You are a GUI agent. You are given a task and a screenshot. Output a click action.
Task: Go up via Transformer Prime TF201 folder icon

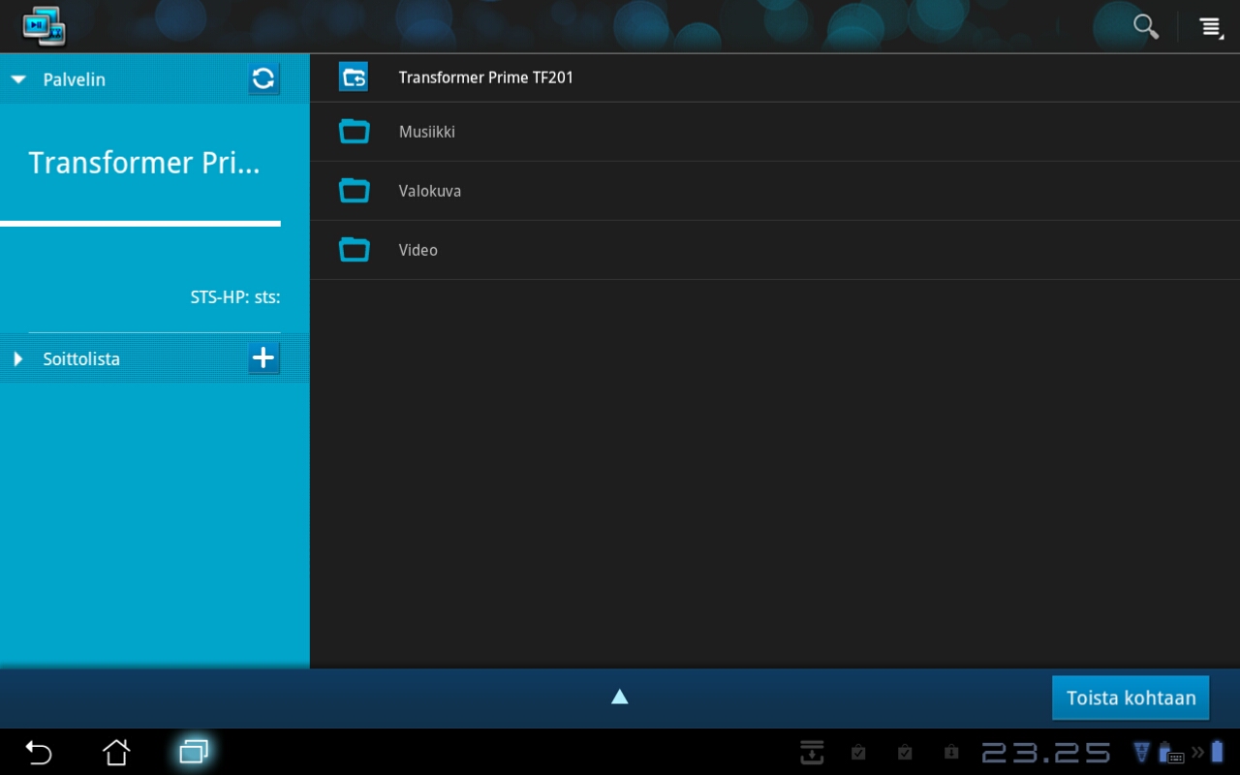tap(354, 77)
